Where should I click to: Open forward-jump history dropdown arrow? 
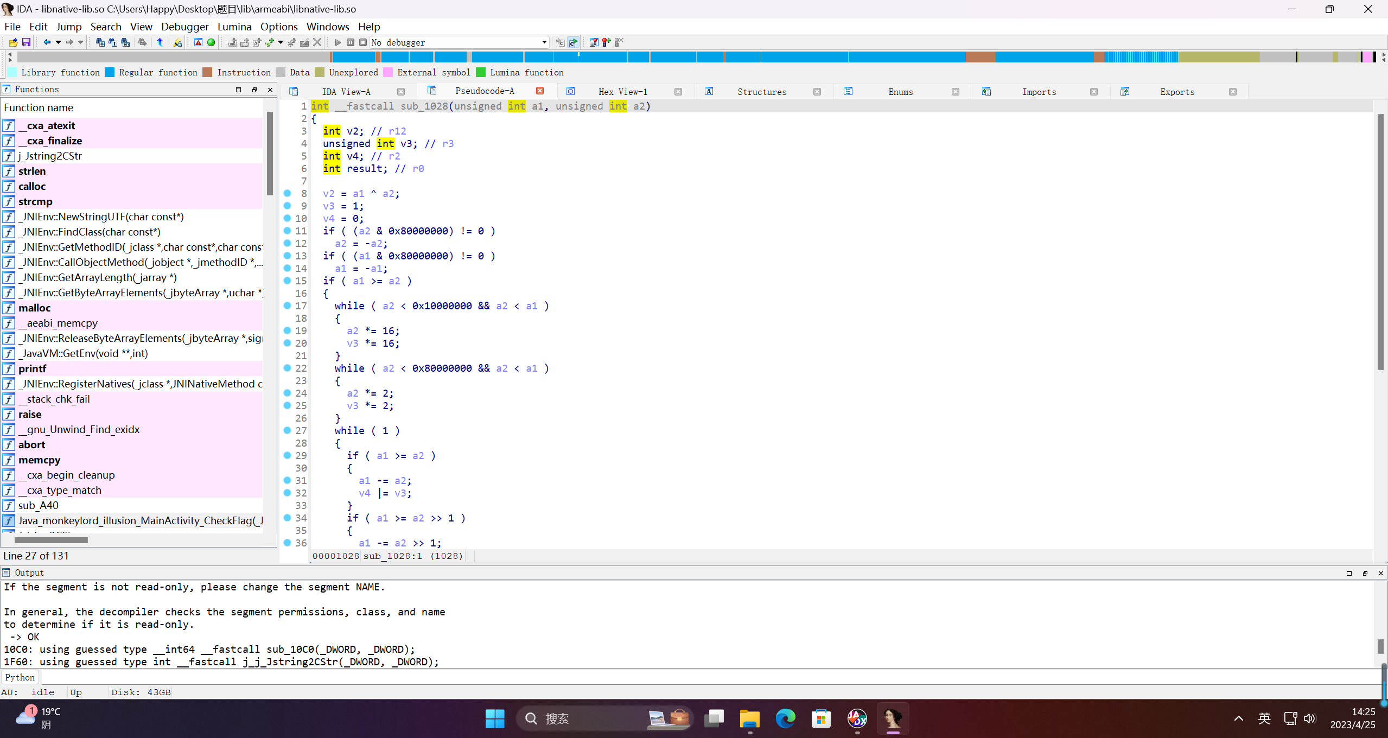point(80,42)
